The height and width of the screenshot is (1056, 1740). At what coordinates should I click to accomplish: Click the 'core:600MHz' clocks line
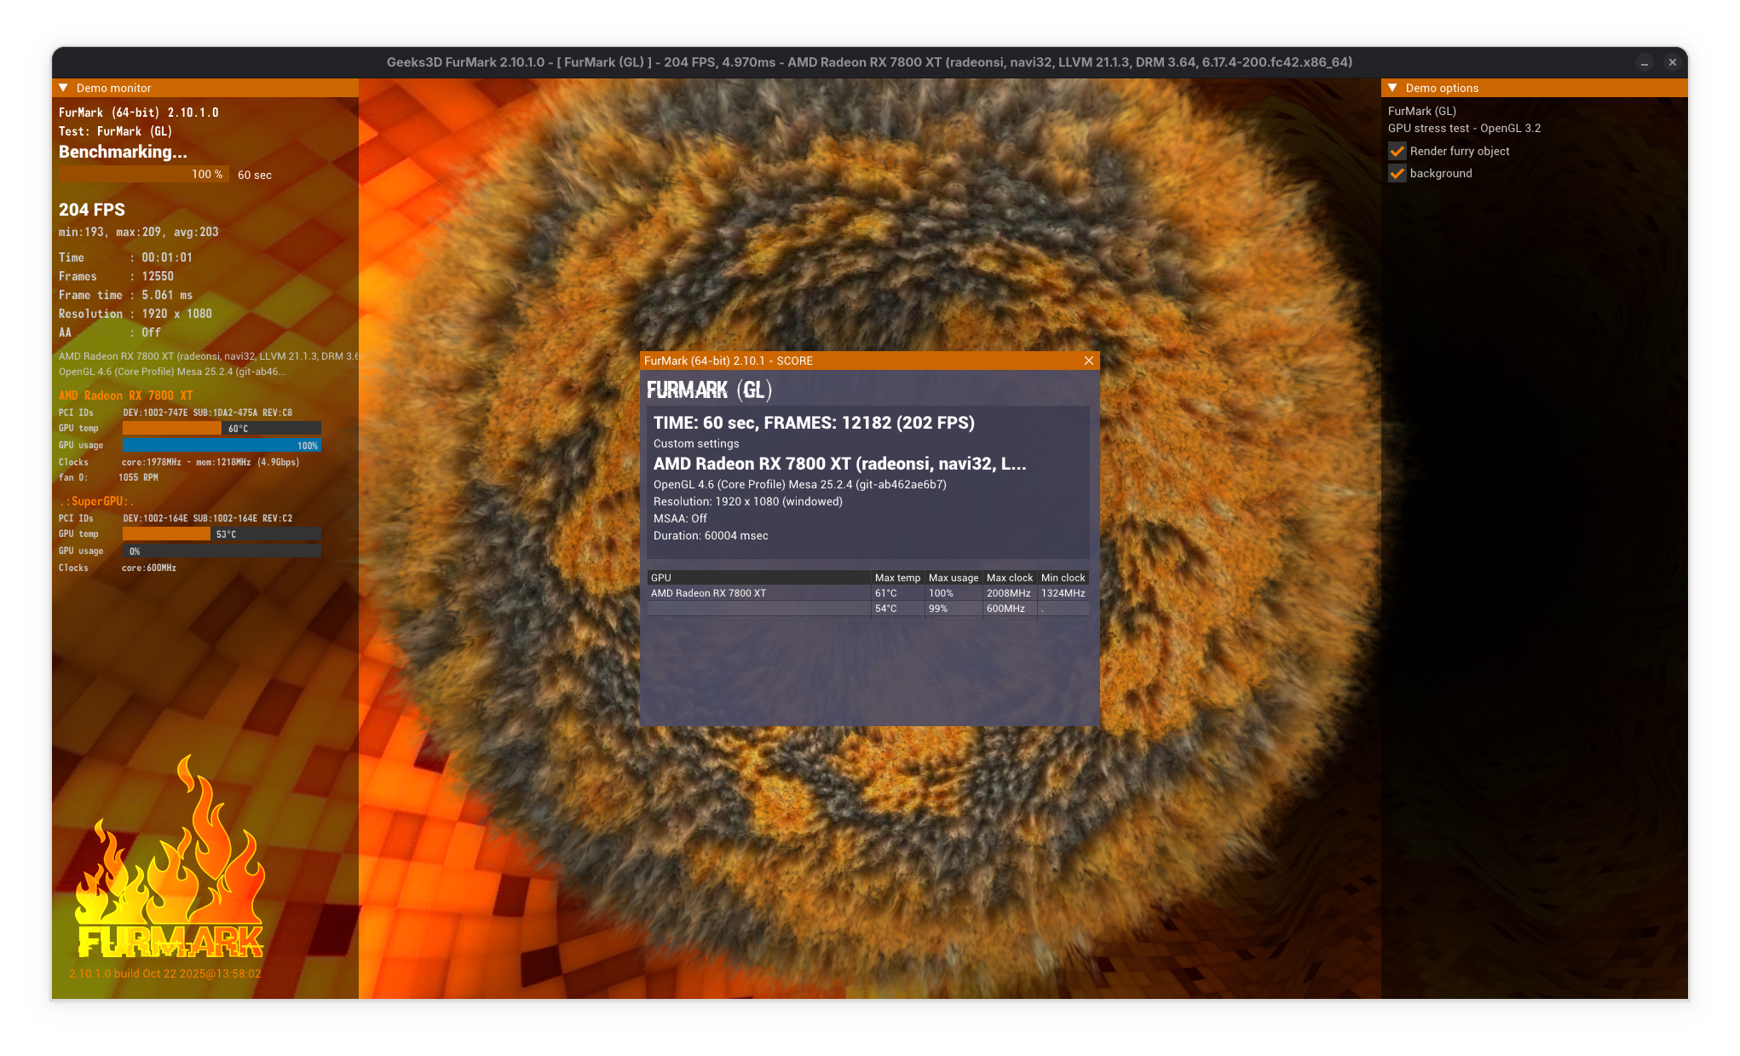tap(149, 568)
